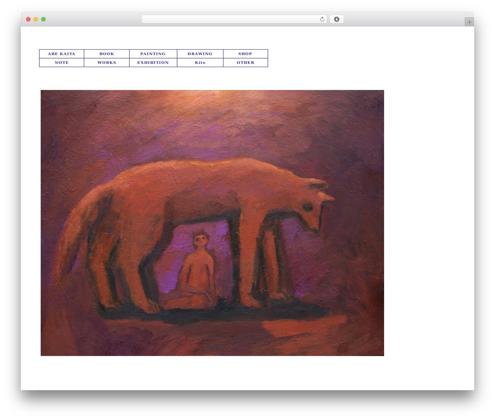The height and width of the screenshot is (420, 495).
Task: Minimize the window with the yellow button
Action: [x=36, y=19]
